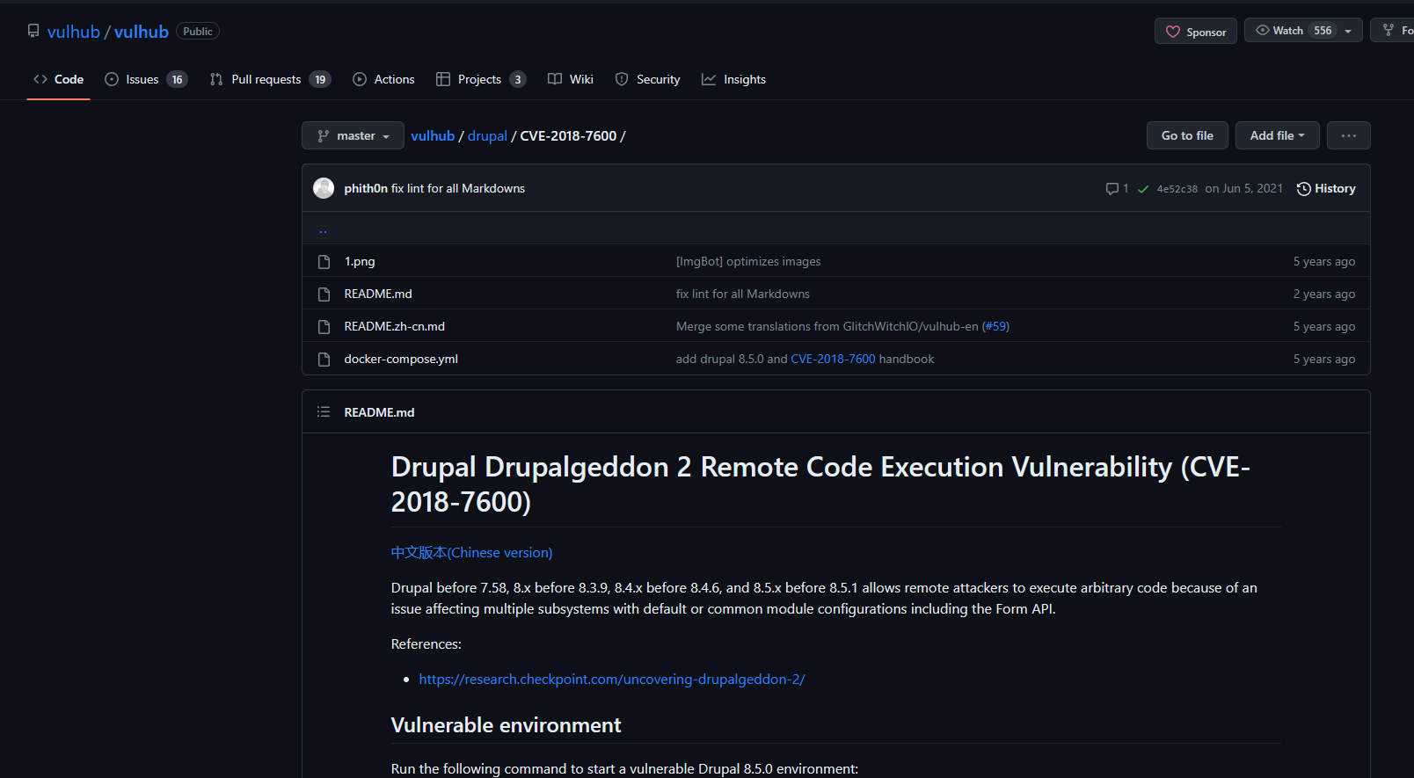Viewport: 1414px width, 778px height.
Task: Click the Security shield icon
Action: pos(622,79)
